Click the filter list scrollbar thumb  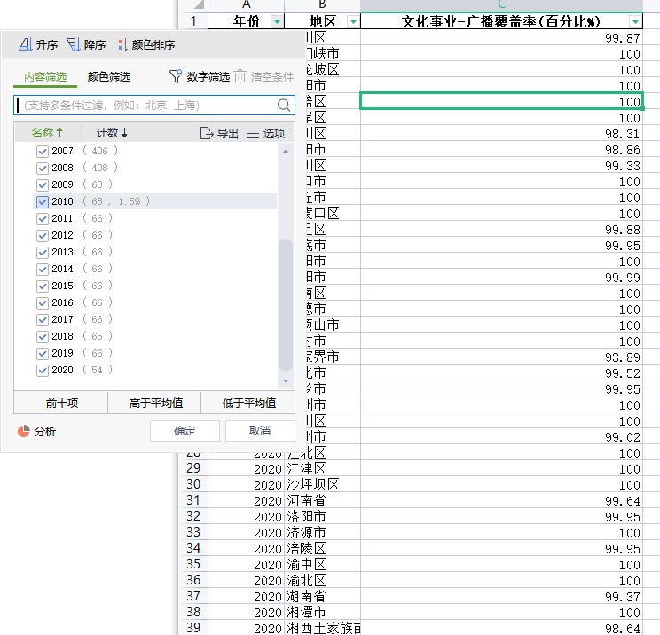point(286,305)
